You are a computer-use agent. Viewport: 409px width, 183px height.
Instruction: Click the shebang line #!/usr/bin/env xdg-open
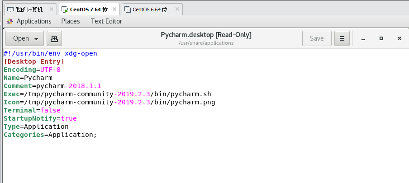tap(50, 53)
